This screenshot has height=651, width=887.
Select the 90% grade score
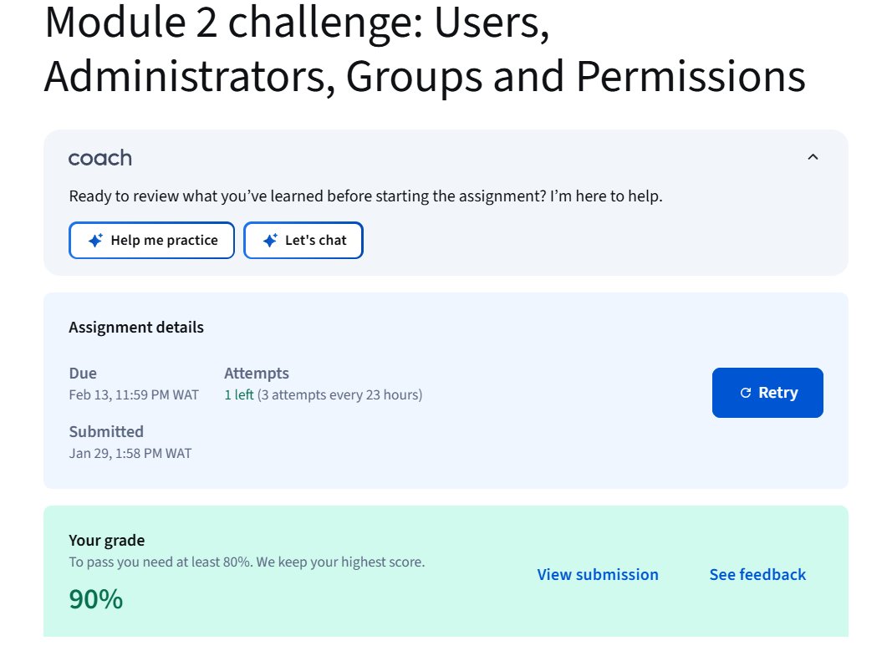[95, 599]
